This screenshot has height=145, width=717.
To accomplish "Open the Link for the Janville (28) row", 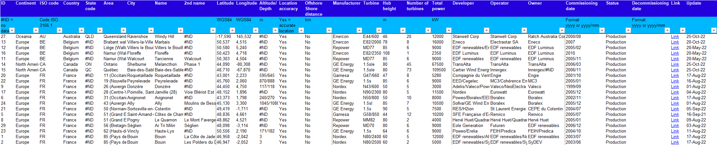I will [675, 92].
